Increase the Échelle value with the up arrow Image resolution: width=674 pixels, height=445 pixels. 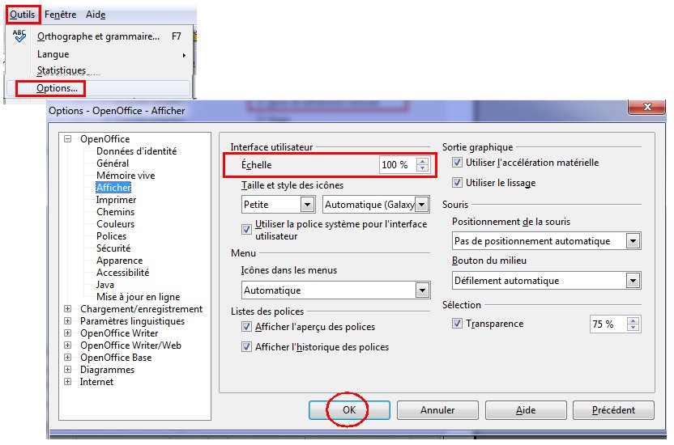click(x=422, y=161)
